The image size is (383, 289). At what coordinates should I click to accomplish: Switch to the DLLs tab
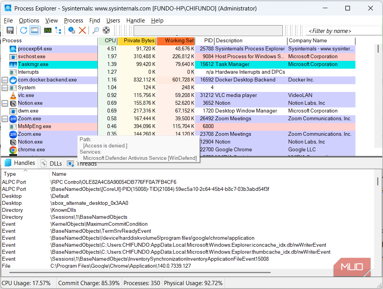pyautogui.click(x=51, y=163)
